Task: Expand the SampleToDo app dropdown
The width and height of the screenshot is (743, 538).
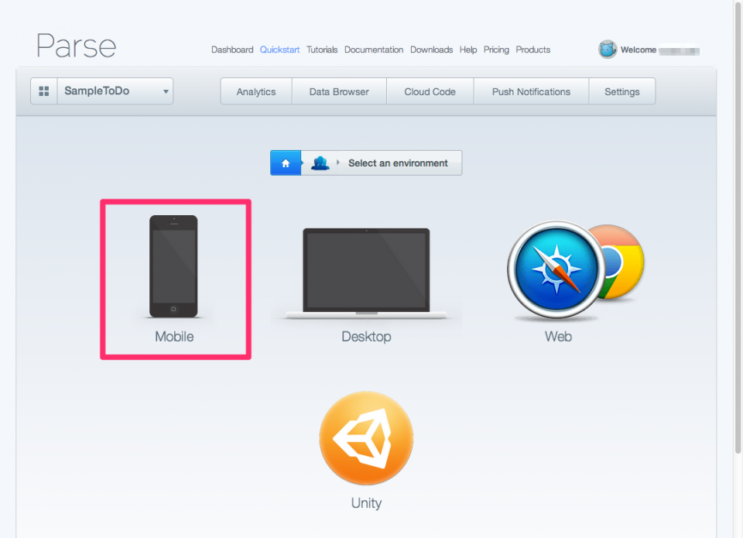Action: tap(115, 91)
